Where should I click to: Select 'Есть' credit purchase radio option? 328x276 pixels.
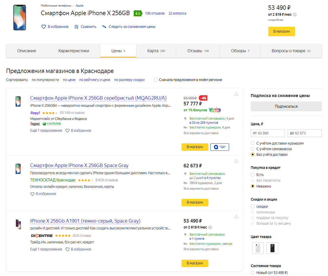[x=253, y=175]
